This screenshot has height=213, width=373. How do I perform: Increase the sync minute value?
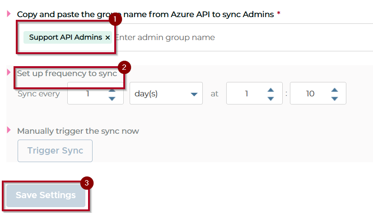[x=335, y=90]
